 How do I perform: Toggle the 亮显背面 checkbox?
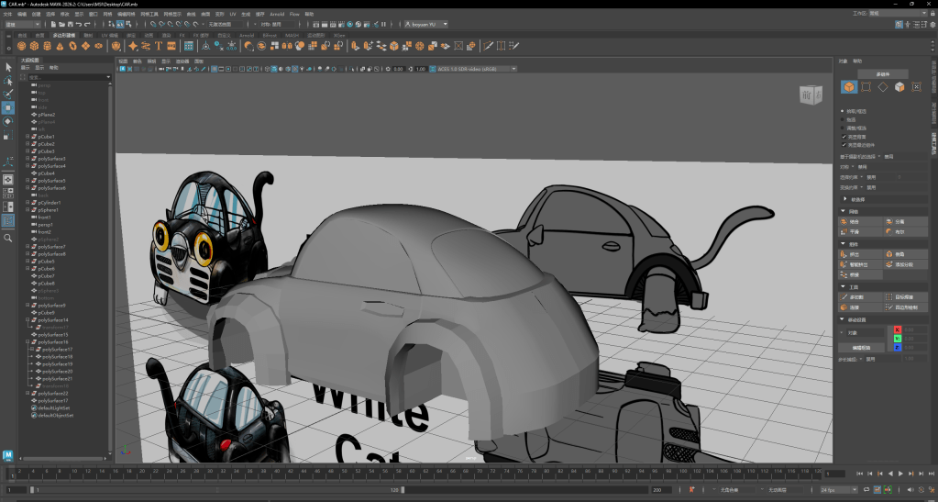844,136
